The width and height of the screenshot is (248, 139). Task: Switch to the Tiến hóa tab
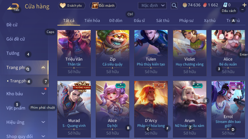coord(92,21)
